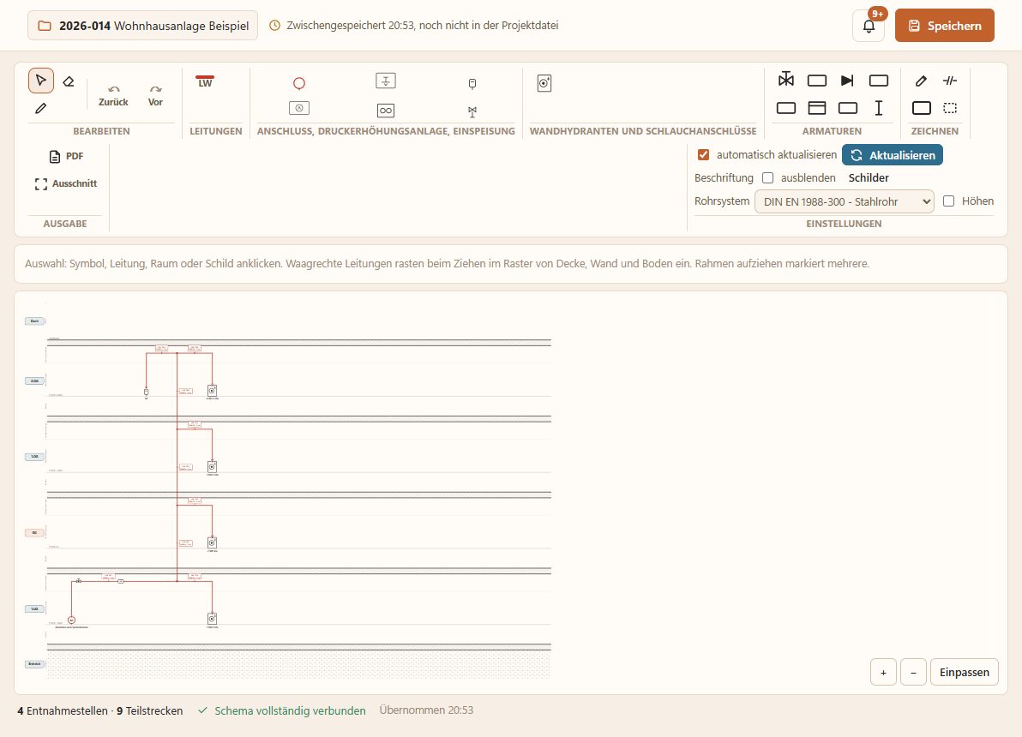Select the arrow selection tool
Screen dimensions: 1022x737
[x=41, y=81]
